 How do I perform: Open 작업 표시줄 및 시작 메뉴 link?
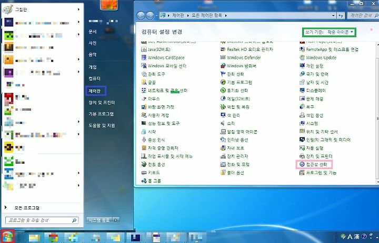170,156
